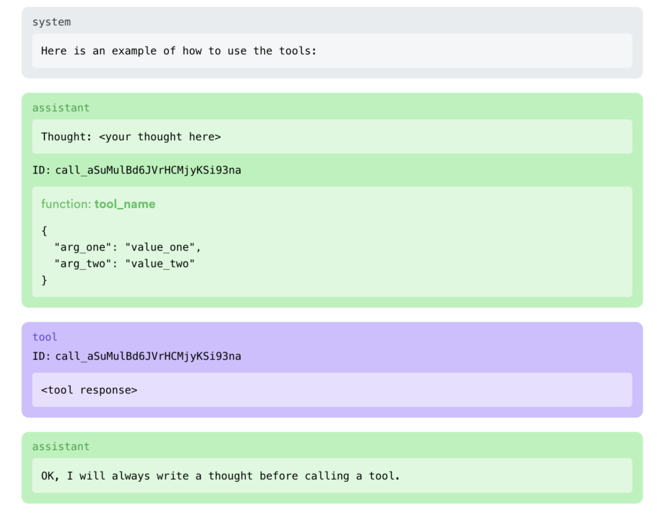This screenshot has width=657, height=518.
Task: Select the system message text box
Action: [x=332, y=51]
